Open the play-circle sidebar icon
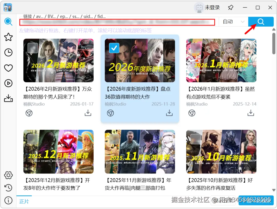Image resolution: width=277 pixels, height=209 pixels. pyautogui.click(x=8, y=83)
